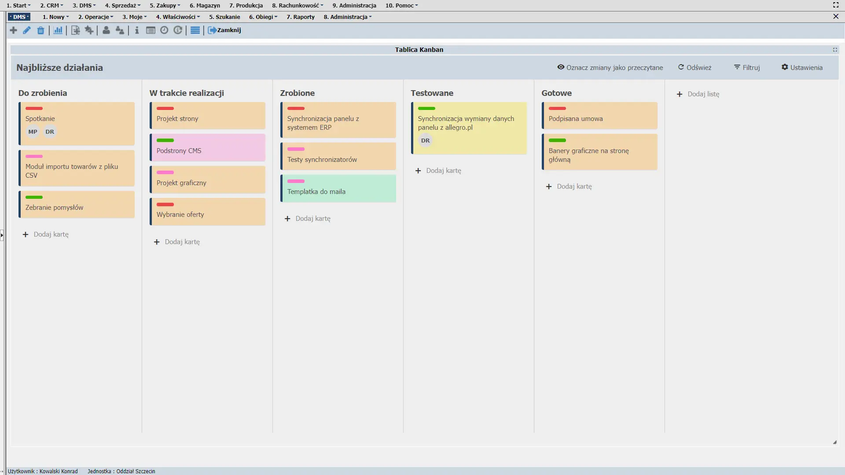The image size is (845, 475).
Task: Click the trash delete toolbar icon
Action: click(x=40, y=30)
